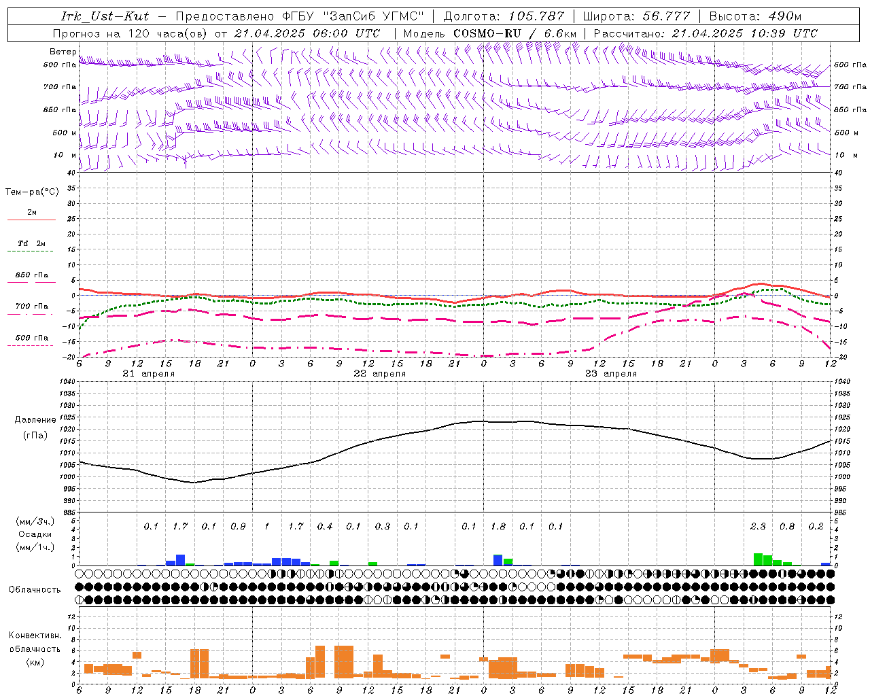Click the (мм/3ч.) units label
The image size is (870, 696).
tap(35, 521)
